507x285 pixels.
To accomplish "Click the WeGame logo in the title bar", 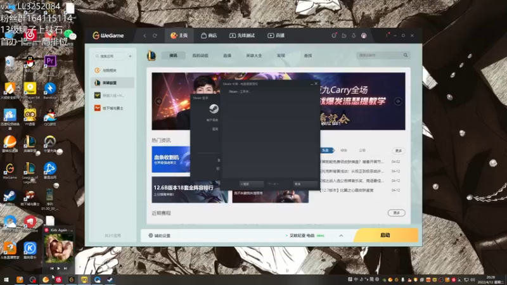I will click(x=108, y=35).
